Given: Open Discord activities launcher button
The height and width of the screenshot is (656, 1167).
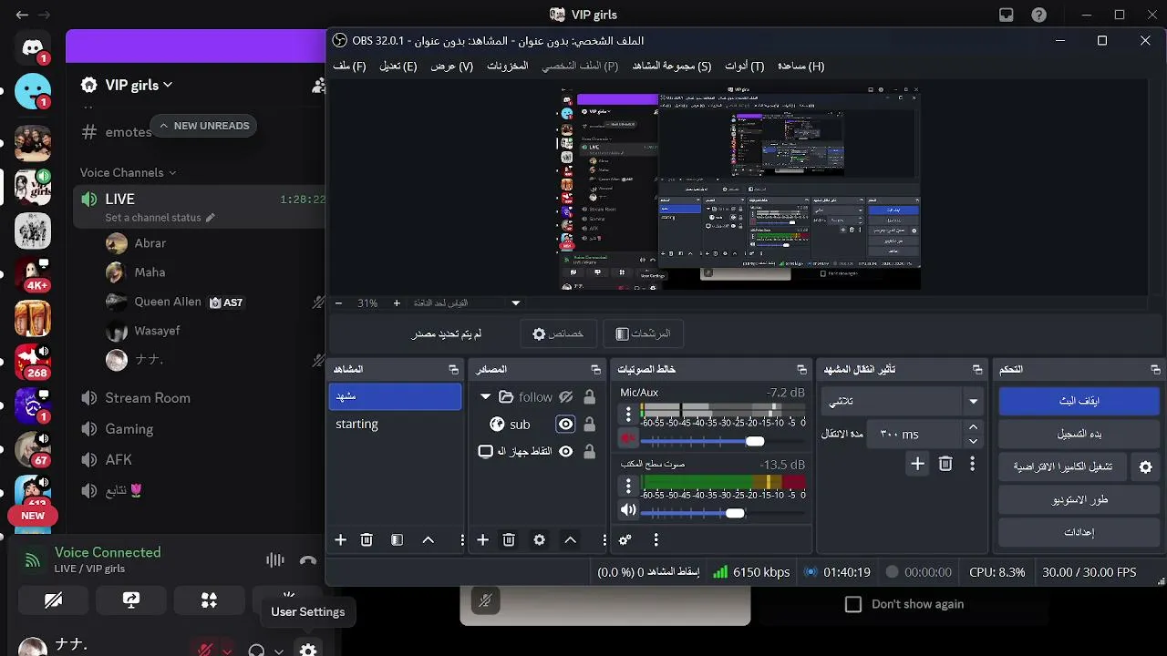Looking at the screenshot, I should point(209,600).
